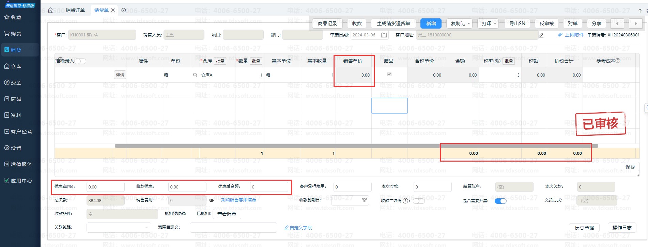The height and width of the screenshot is (247, 648).
Task: Open the folder icon beside 销售费用
Action: (212, 200)
